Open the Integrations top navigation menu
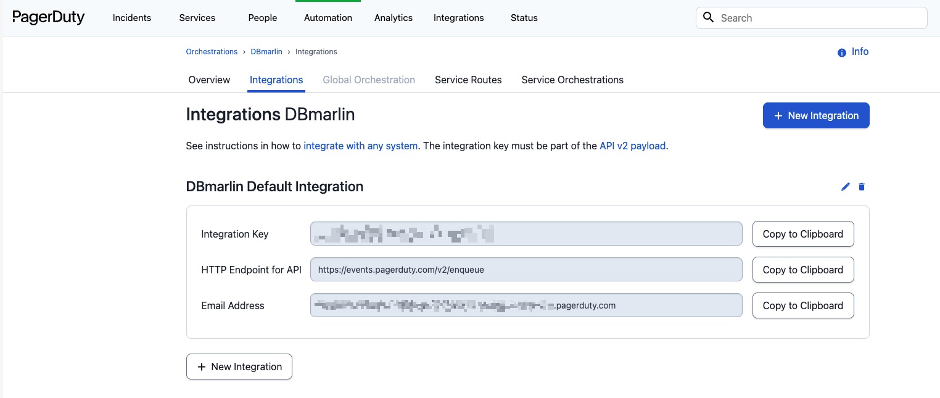940x398 pixels. pos(459,18)
